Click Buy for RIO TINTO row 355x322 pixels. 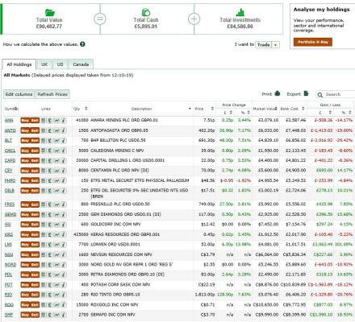coord(25,295)
